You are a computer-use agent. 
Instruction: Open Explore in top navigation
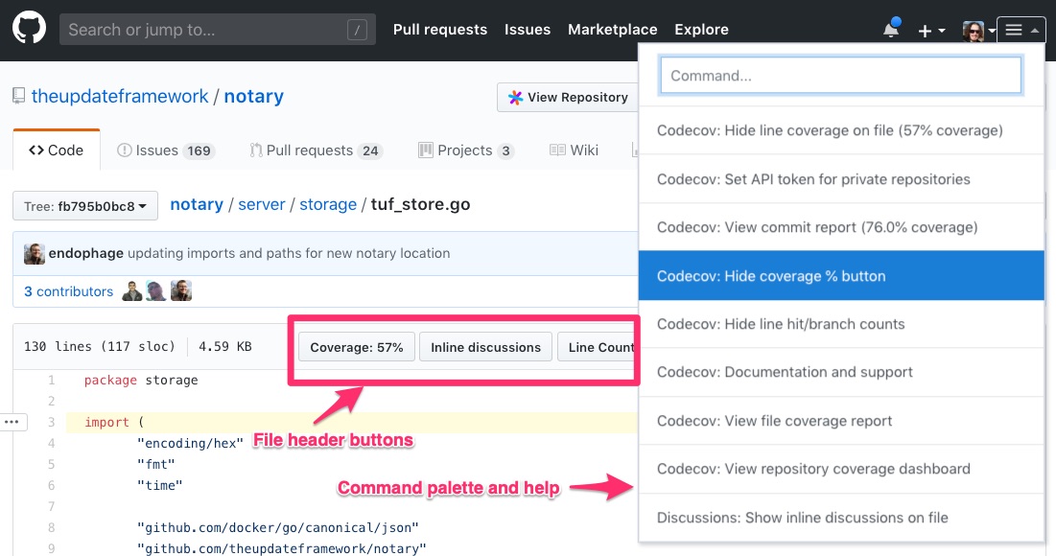coord(701,30)
